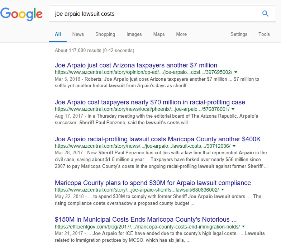Expand the arrow beside the 576878001 azcentral URL
Viewport: 281px width, 250px height.
[233, 109]
